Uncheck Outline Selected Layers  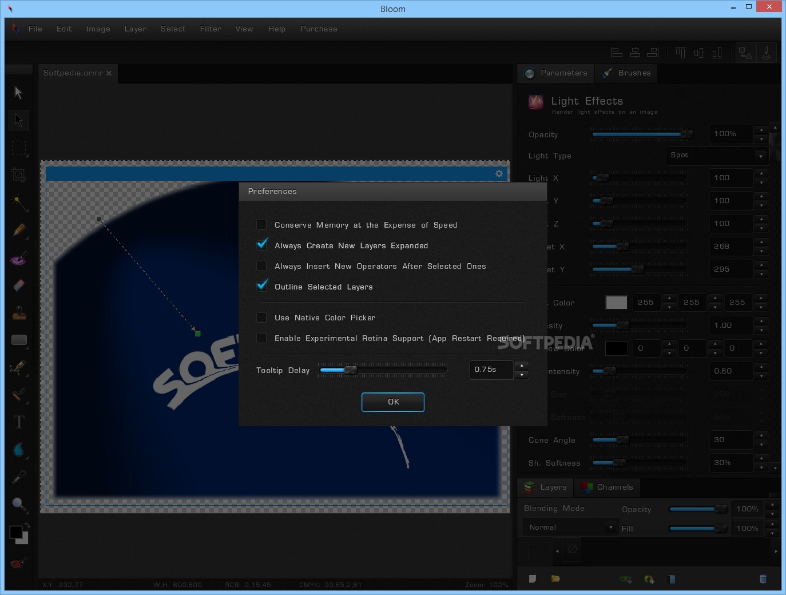click(x=261, y=286)
